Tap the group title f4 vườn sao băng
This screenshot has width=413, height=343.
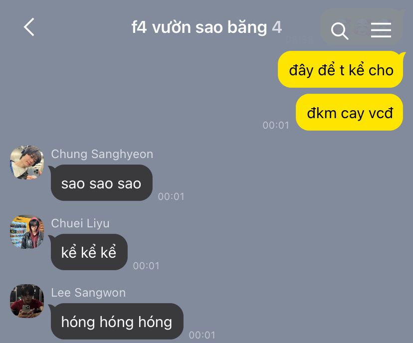[199, 27]
